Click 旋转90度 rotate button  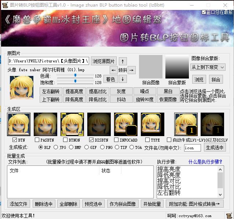coord(145,99)
